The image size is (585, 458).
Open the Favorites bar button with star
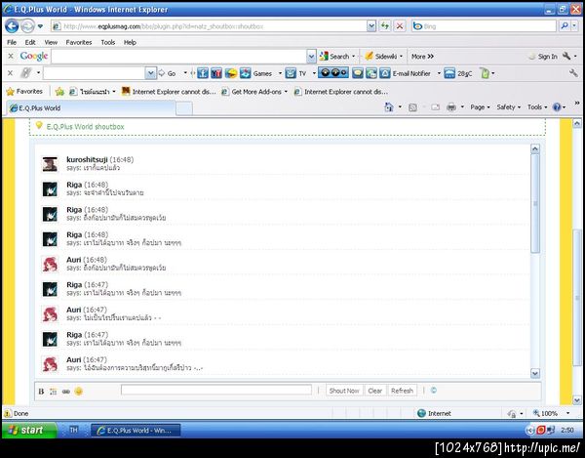24,92
